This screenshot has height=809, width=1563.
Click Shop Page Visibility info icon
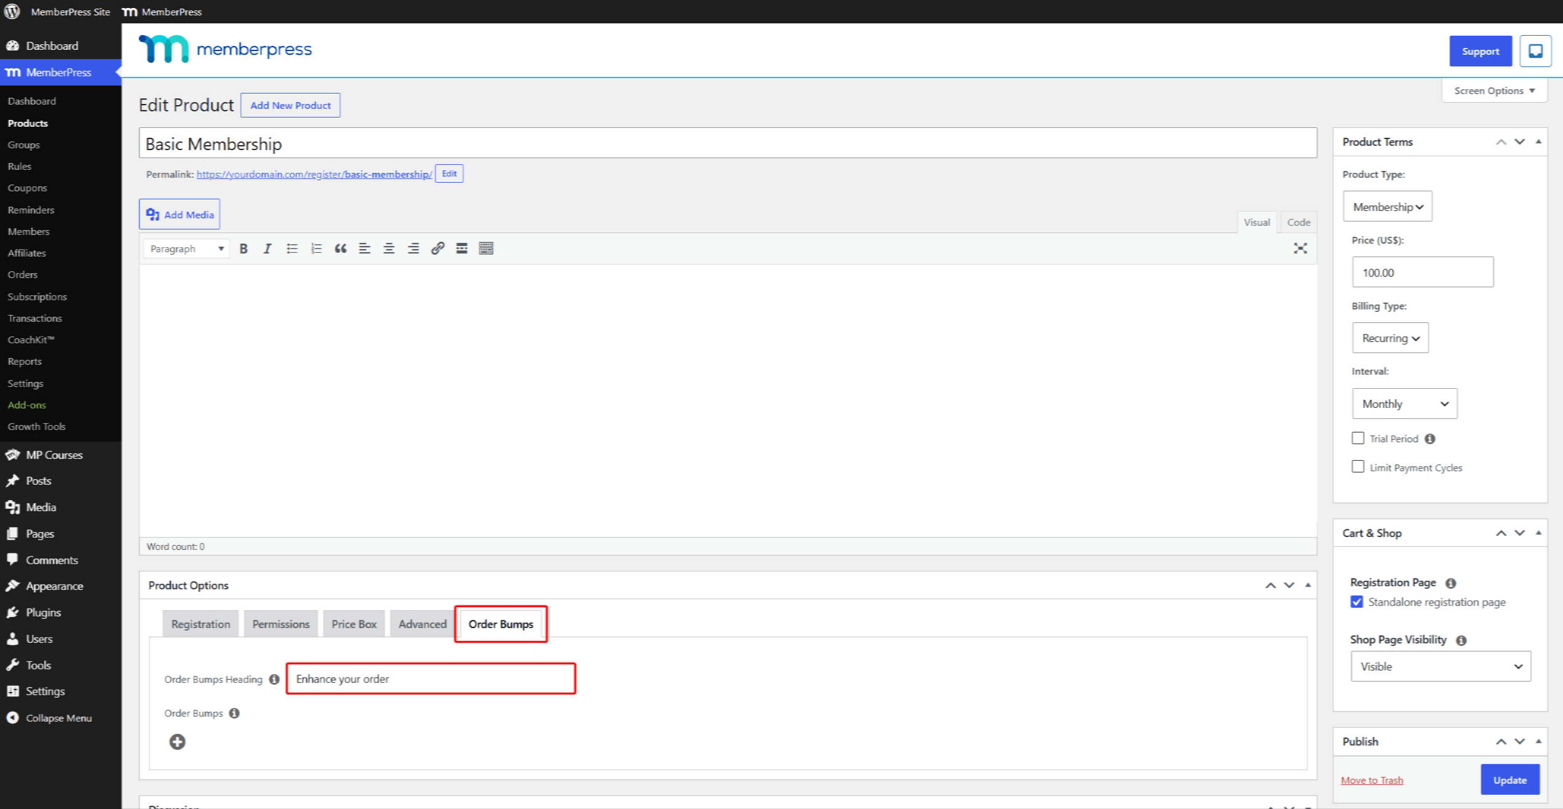coord(1462,640)
